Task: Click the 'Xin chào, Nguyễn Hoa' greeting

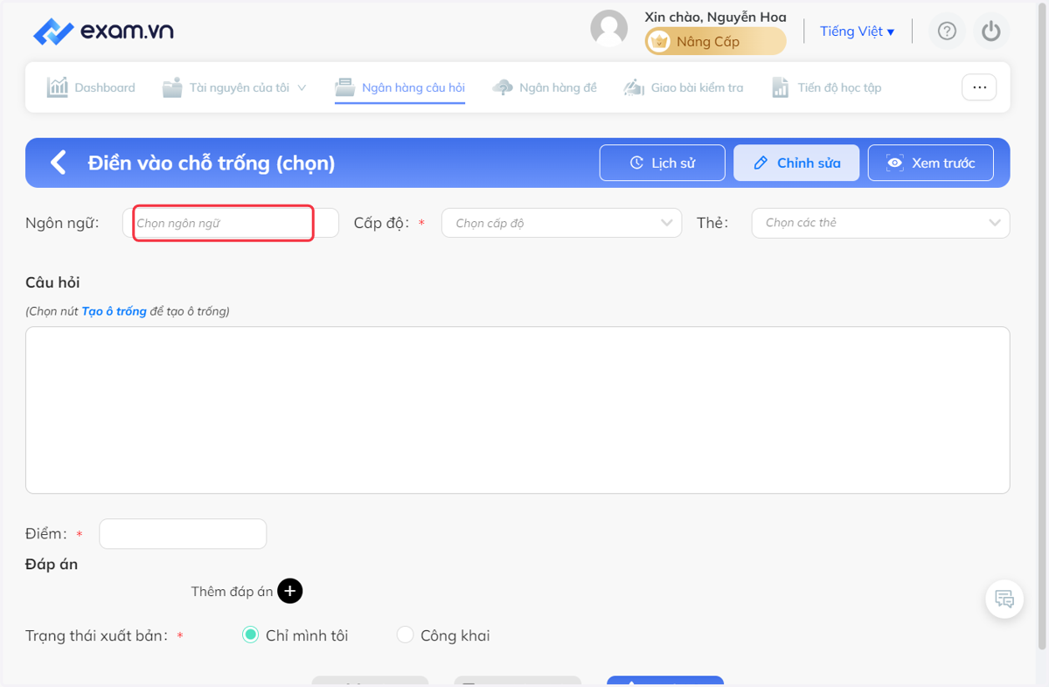Action: tap(715, 17)
